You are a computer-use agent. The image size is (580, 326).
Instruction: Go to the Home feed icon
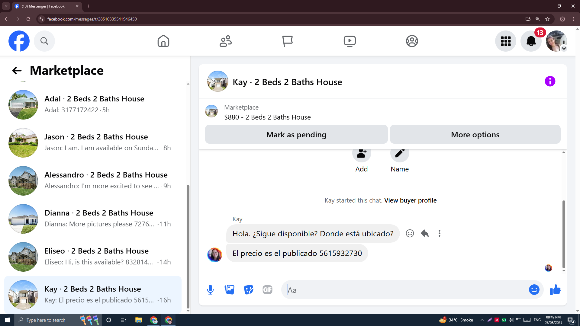pos(163,41)
